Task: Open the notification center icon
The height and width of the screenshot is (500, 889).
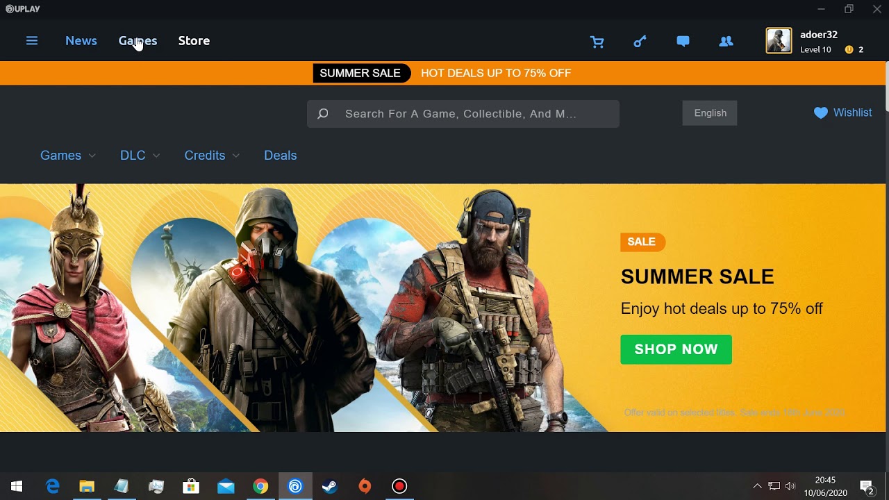Action: (x=867, y=486)
